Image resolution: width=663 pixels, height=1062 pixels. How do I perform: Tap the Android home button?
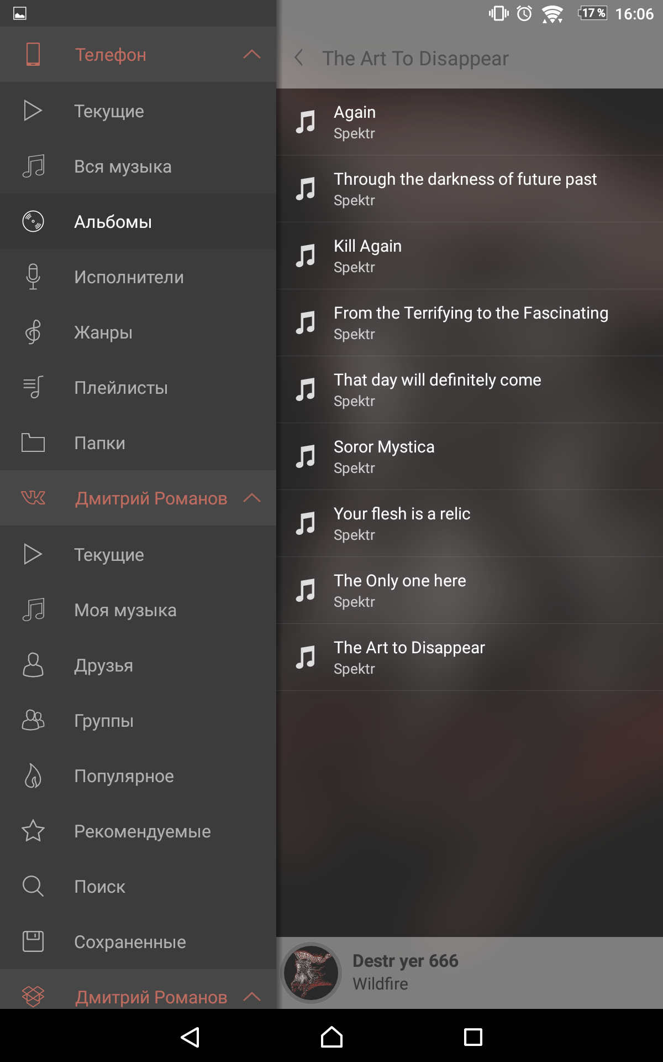[331, 1037]
